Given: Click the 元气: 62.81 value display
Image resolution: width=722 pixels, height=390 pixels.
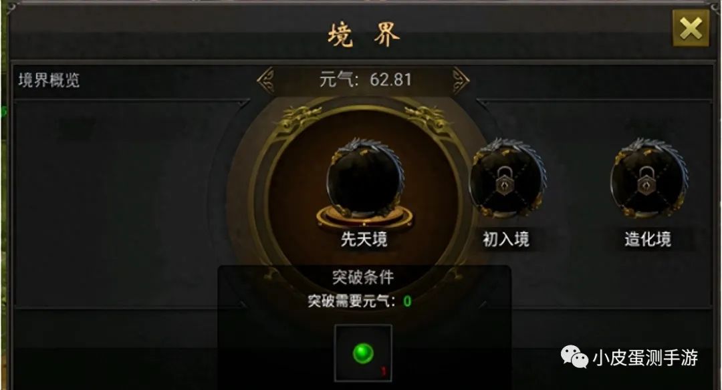Looking at the screenshot, I should click(365, 79).
